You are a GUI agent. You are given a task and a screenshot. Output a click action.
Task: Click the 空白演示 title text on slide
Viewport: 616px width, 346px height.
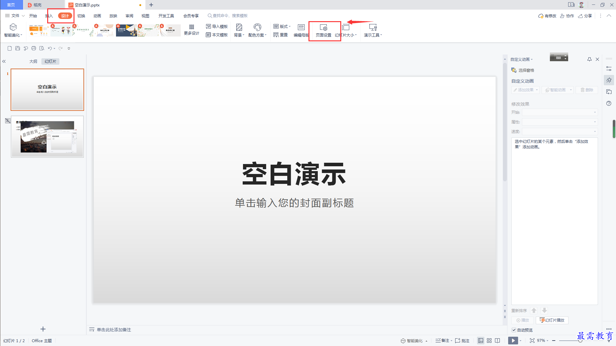294,174
